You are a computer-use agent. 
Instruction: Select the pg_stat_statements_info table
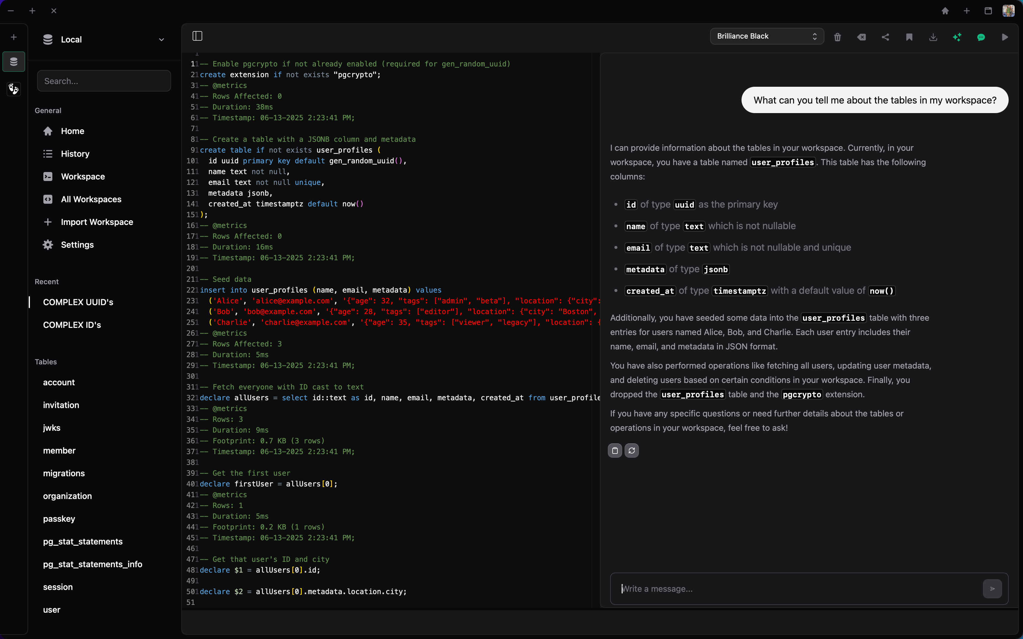point(92,565)
